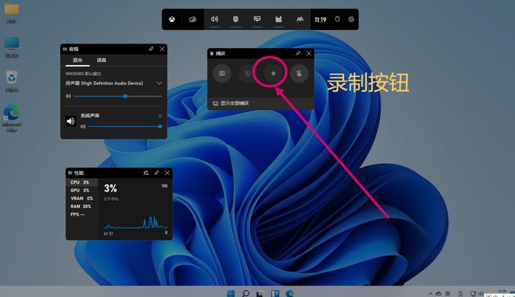The image size is (515, 297).
Task: Mute the System Sounds small speaker icon
Action: point(83,126)
